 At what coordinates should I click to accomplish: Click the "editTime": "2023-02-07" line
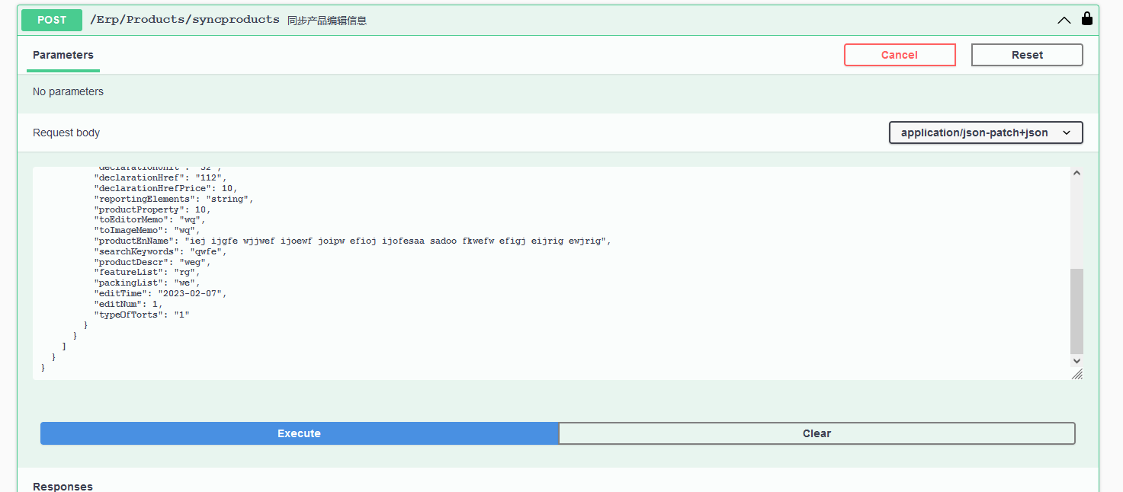[x=160, y=293]
